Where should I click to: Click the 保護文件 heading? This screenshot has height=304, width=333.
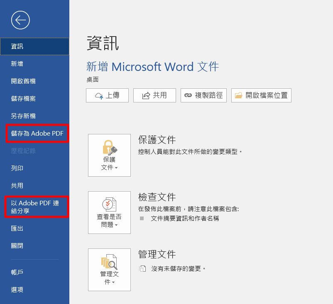(157, 140)
